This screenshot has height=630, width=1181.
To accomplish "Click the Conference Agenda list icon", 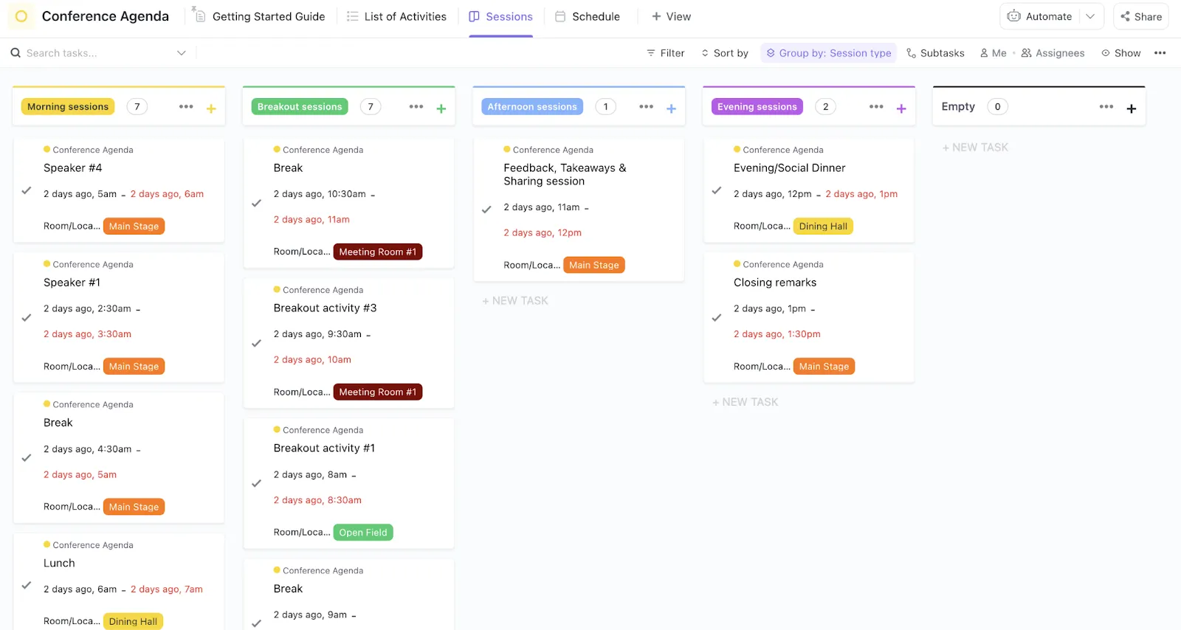I will (21, 16).
